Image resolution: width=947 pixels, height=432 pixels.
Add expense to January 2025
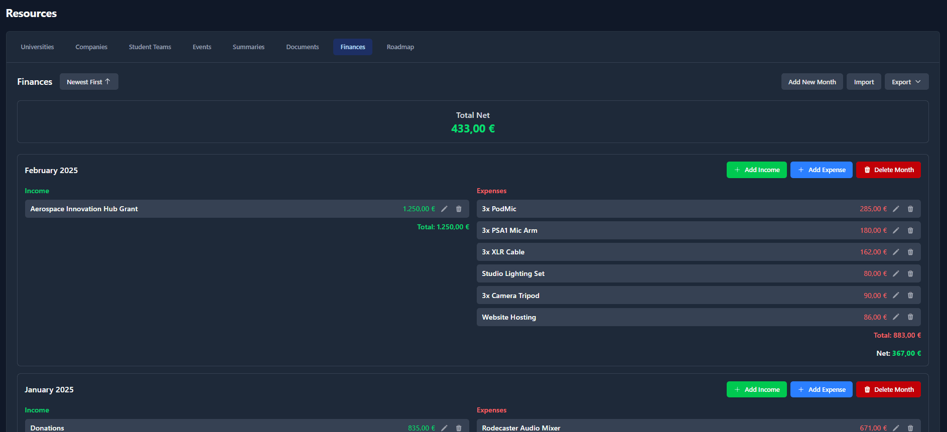point(821,389)
